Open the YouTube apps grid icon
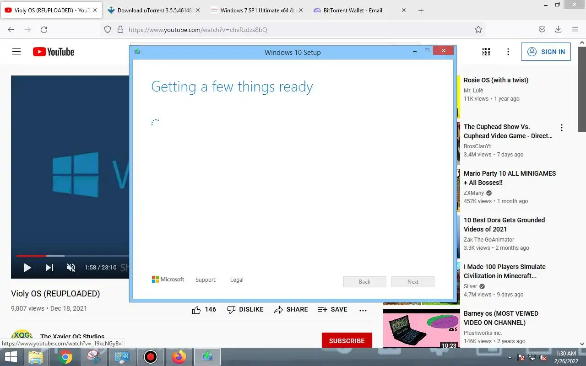Viewport: 586px width, 366px height. [x=486, y=52]
